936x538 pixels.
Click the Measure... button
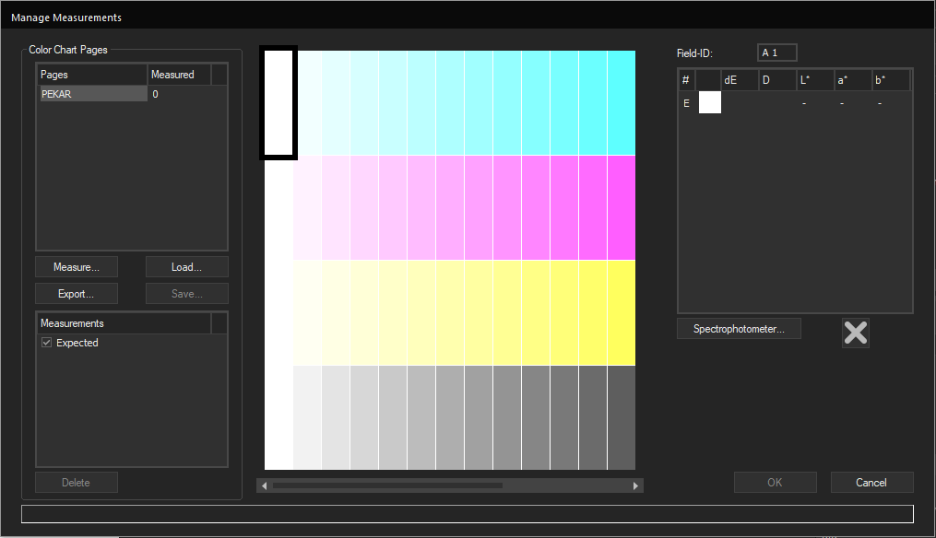pyautogui.click(x=77, y=267)
